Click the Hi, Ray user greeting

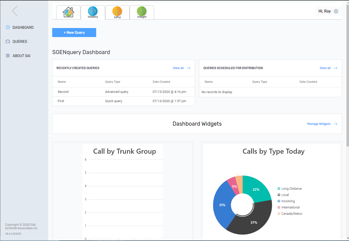[325, 11]
